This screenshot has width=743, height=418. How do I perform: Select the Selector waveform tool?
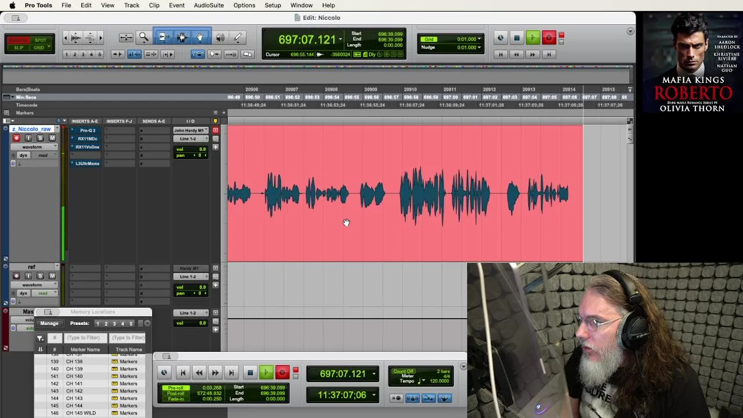pyautogui.click(x=182, y=38)
